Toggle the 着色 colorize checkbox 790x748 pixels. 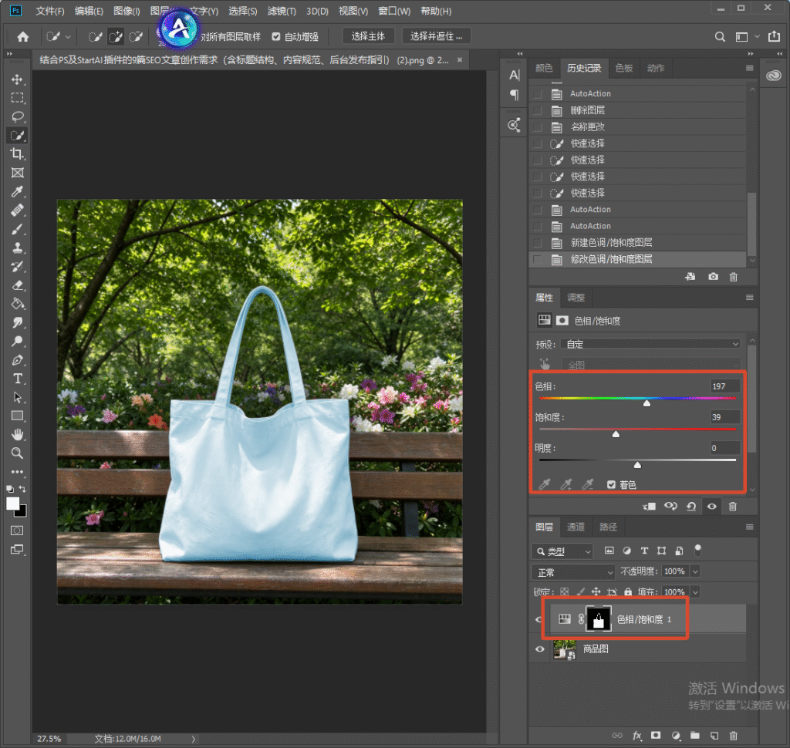tap(611, 484)
